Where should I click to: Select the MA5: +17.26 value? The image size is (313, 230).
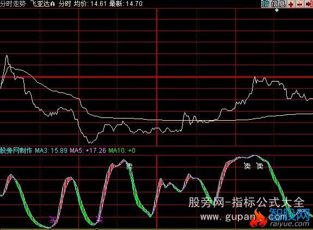tap(88, 150)
